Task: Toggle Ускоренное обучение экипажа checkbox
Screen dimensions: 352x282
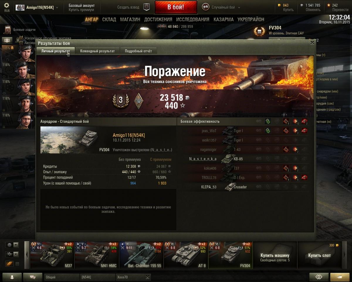Action: (21, 38)
